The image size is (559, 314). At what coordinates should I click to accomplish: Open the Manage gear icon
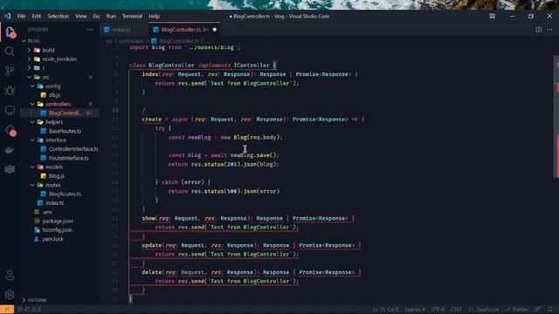coord(10,295)
